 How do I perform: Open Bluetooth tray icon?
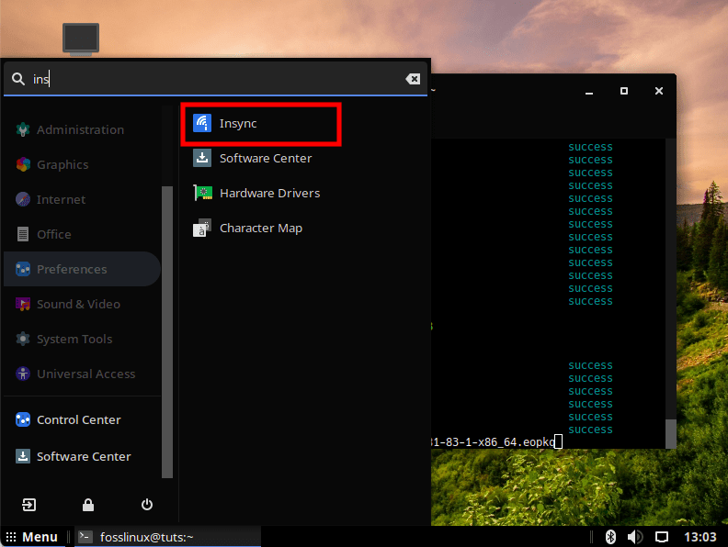[610, 537]
